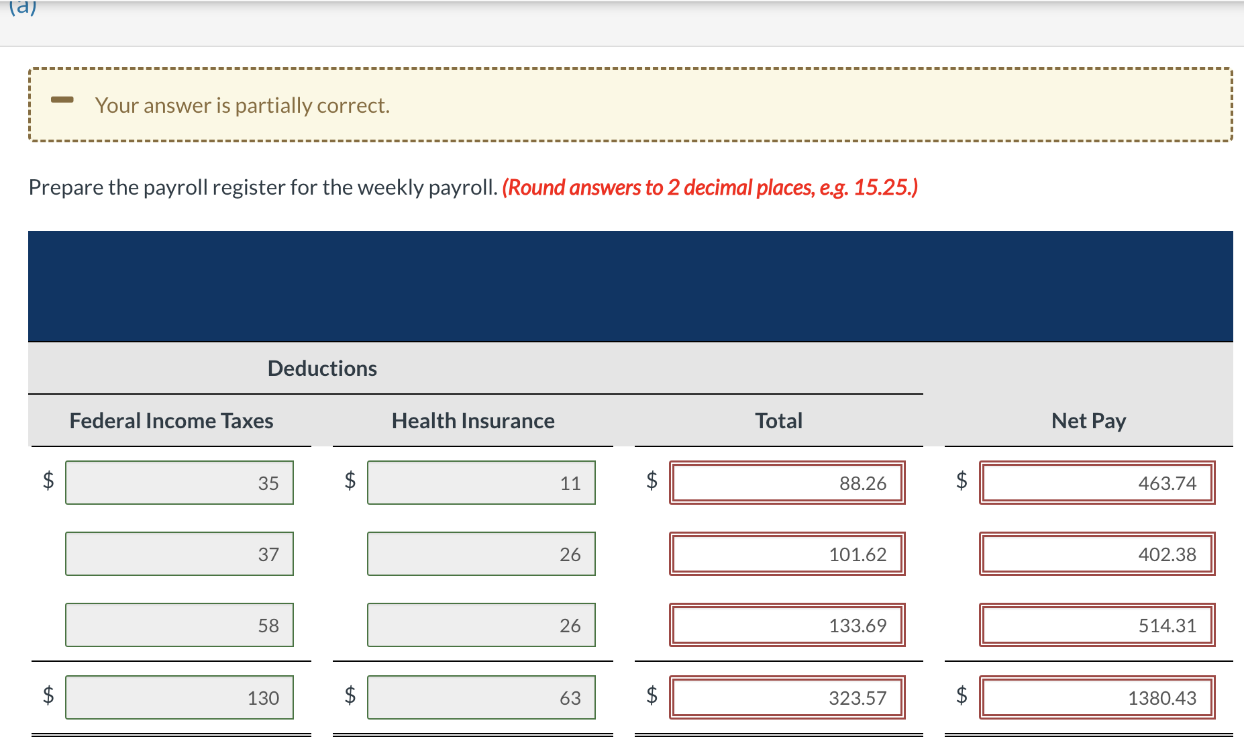This screenshot has width=1244, height=737.
Task: Select the Total field showing 133.69
Action: [x=787, y=625]
